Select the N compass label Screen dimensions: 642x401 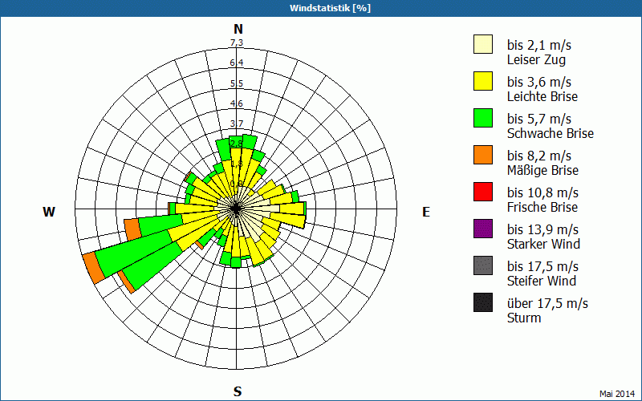(x=238, y=29)
